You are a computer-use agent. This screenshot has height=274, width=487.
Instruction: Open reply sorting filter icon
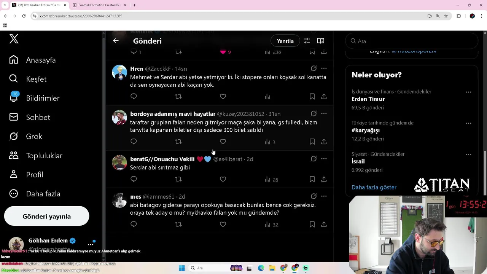307,41
